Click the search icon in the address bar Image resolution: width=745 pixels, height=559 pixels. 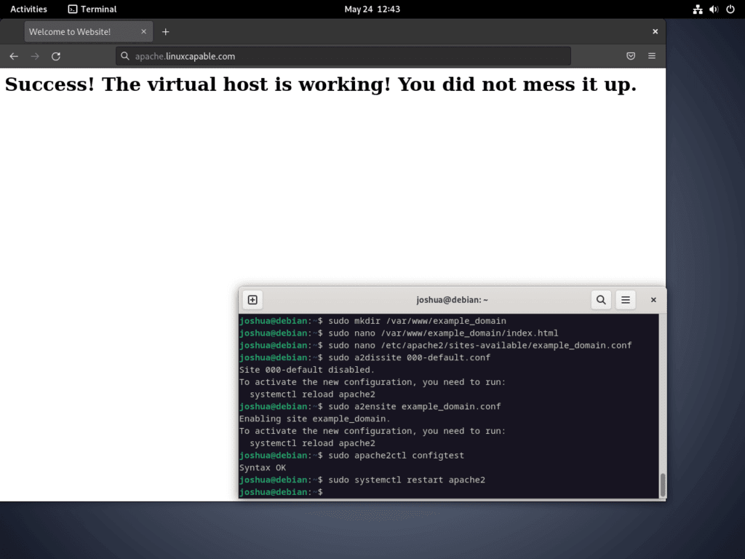(124, 55)
